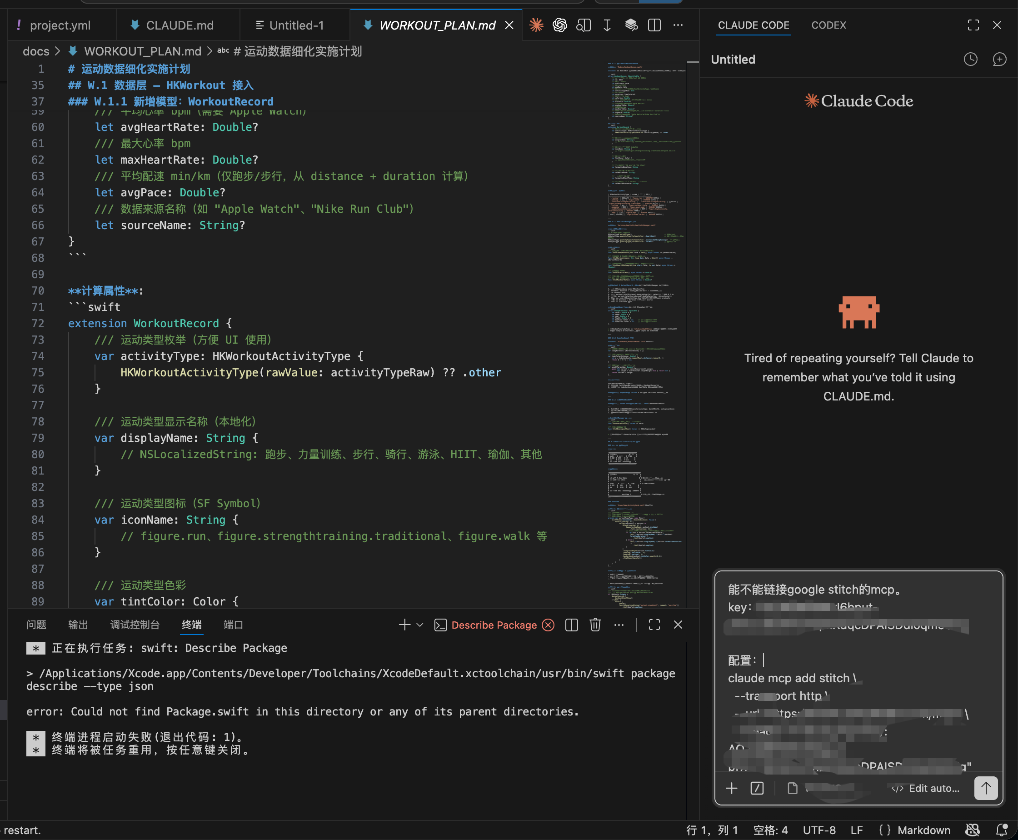Click the editor minimap code overview
The height and width of the screenshot is (840, 1018).
pos(646,334)
